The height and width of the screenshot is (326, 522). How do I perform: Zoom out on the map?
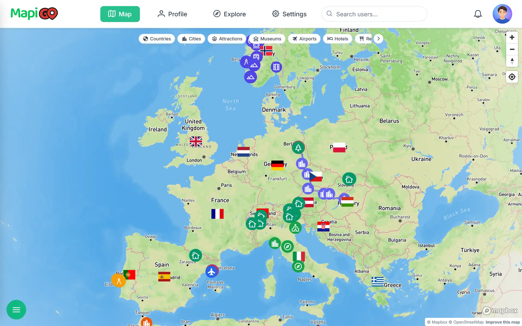[x=512, y=49]
